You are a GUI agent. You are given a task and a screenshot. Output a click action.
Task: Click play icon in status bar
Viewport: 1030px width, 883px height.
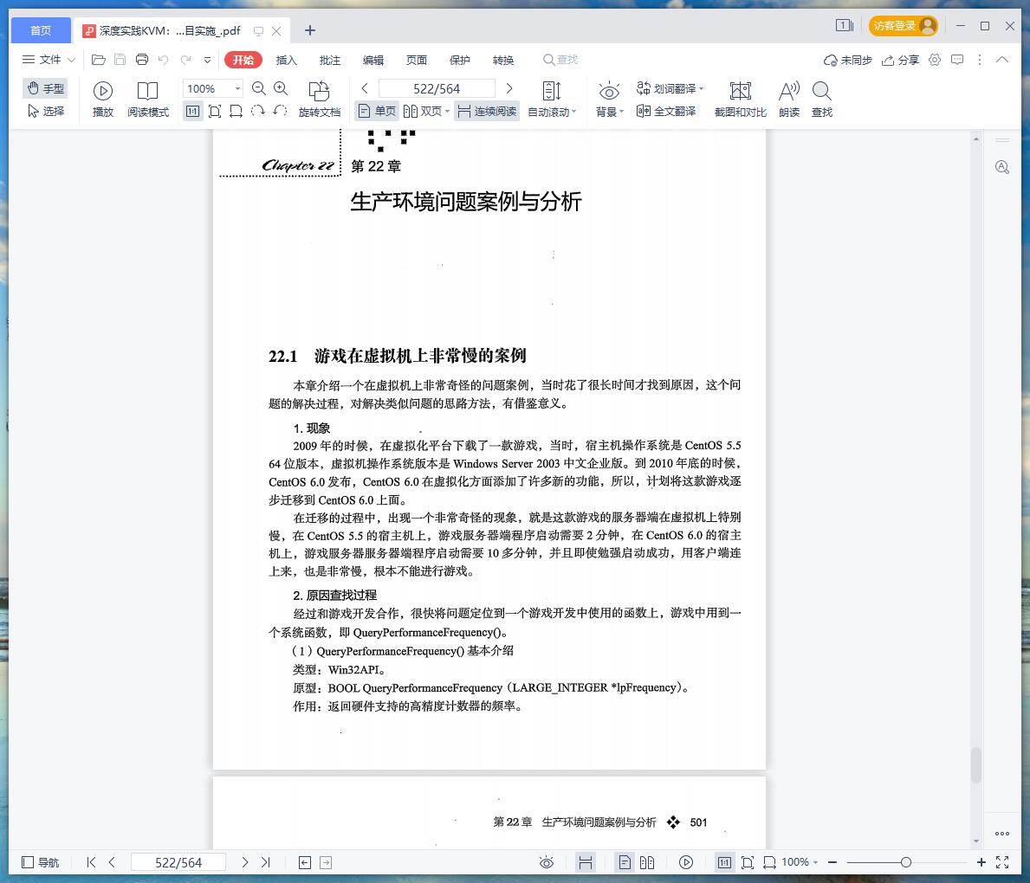(x=686, y=862)
